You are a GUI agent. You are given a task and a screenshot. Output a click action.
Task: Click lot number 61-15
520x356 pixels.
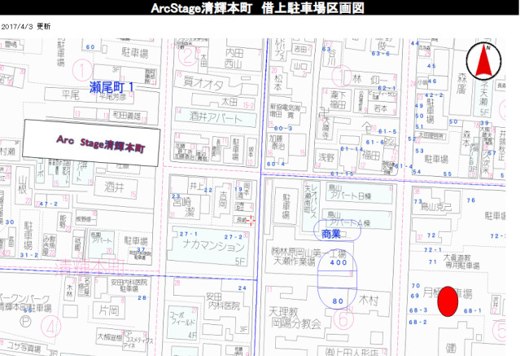(343, 174)
